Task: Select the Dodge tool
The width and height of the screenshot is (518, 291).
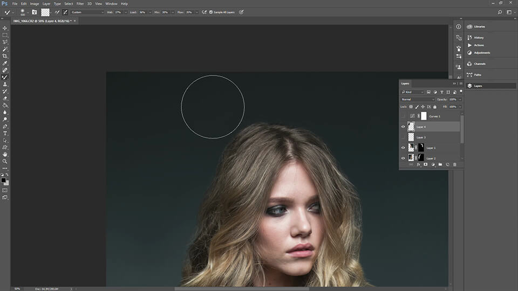Action: click(5, 119)
